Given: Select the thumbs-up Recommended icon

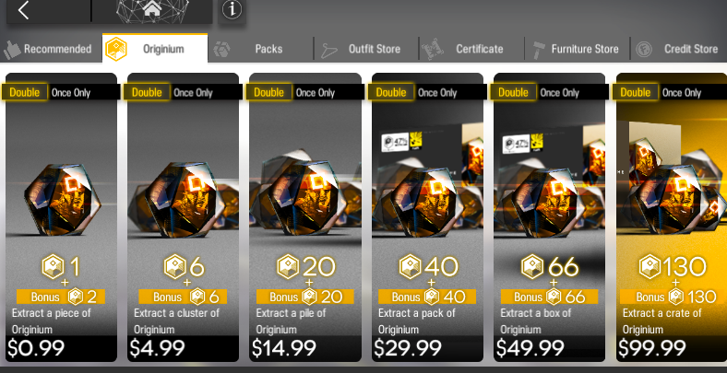Looking at the screenshot, I should click(12, 49).
